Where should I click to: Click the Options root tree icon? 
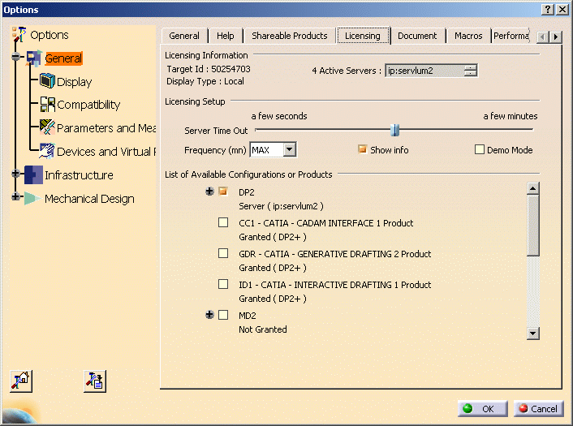click(19, 34)
